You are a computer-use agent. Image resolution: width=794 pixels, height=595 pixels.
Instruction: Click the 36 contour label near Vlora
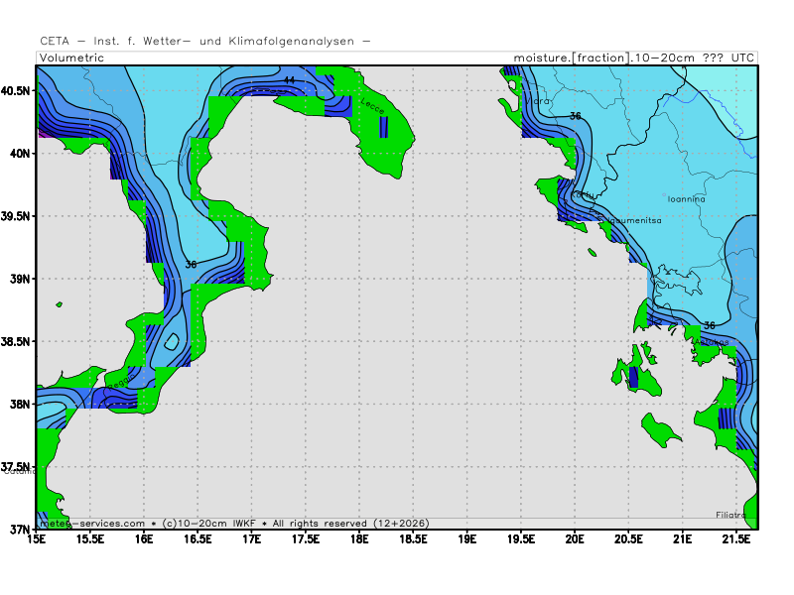tap(576, 116)
